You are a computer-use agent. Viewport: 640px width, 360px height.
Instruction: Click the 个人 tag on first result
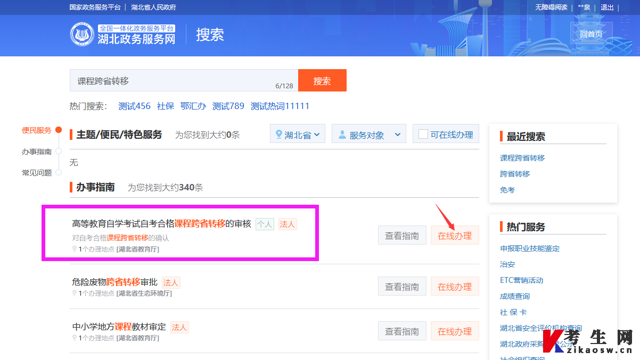(x=265, y=224)
